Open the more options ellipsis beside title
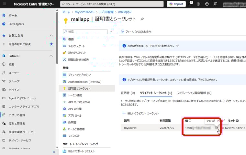246x155 pixels. coord(149,19)
